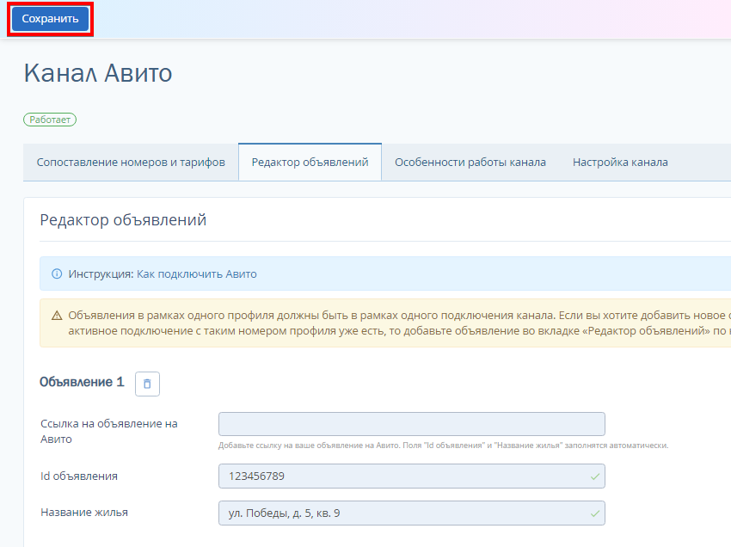Click the info icon beside Инструкция

coord(57,273)
